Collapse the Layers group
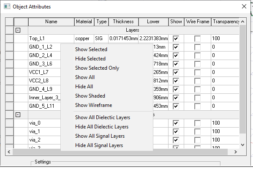Viewport: 253px width, 169px height. click(18, 30)
